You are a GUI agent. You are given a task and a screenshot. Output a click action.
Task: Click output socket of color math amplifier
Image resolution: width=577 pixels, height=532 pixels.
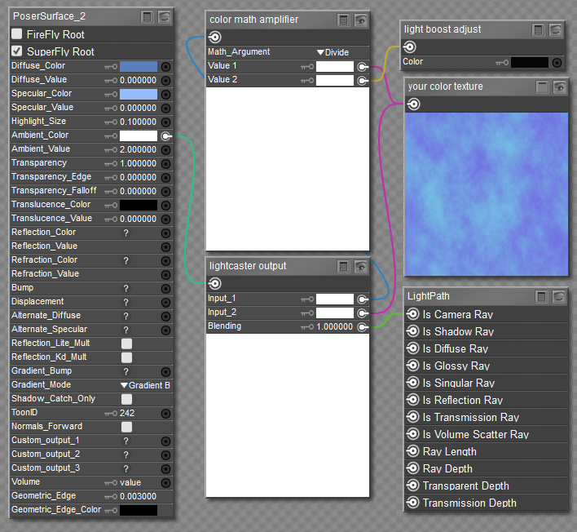click(215, 37)
